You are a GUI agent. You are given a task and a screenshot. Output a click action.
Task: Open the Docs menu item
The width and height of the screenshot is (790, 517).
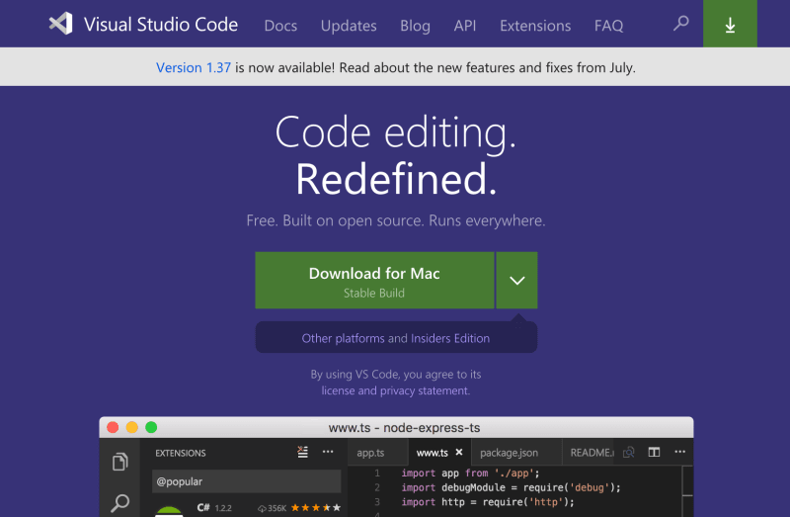coord(280,26)
